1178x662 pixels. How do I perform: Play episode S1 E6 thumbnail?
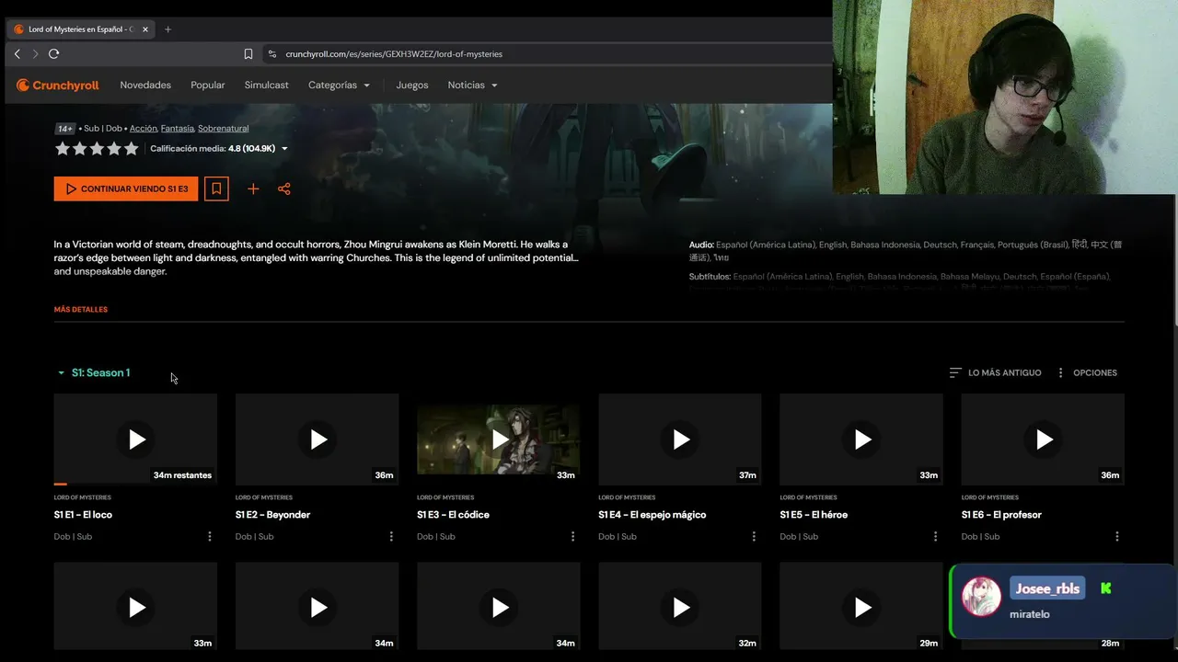[x=1043, y=439]
